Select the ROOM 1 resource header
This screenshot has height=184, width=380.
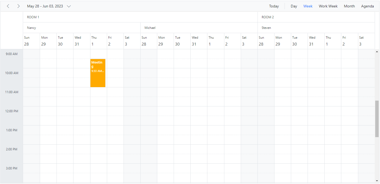coord(140,17)
